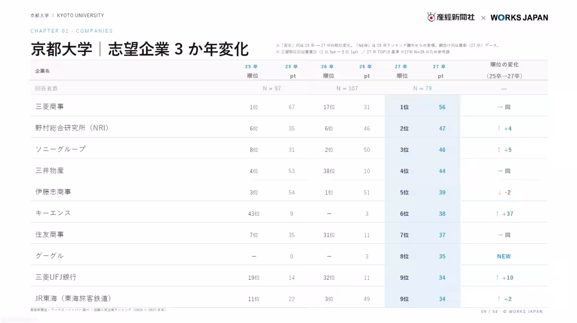This screenshot has height=323, width=577.
Task: Select the 27卒 順位 column header
Action: 402,71
